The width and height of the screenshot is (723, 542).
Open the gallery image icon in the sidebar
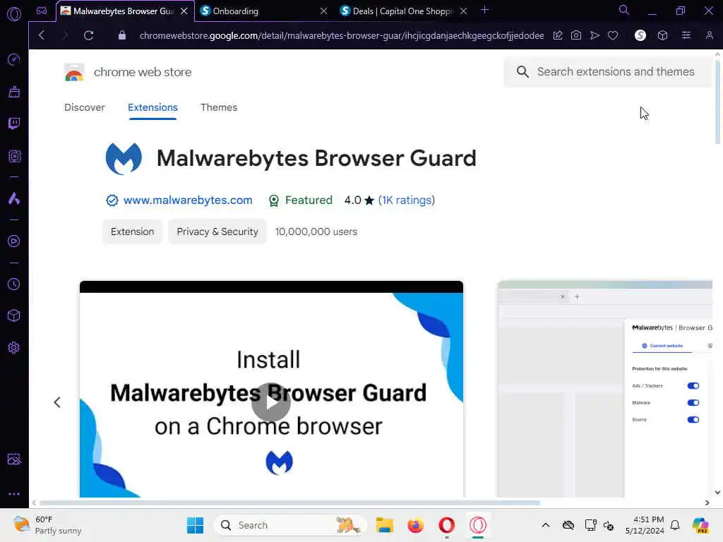14,459
